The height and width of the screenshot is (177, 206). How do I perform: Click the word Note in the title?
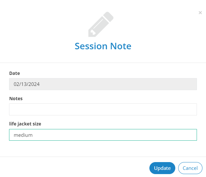(x=121, y=46)
